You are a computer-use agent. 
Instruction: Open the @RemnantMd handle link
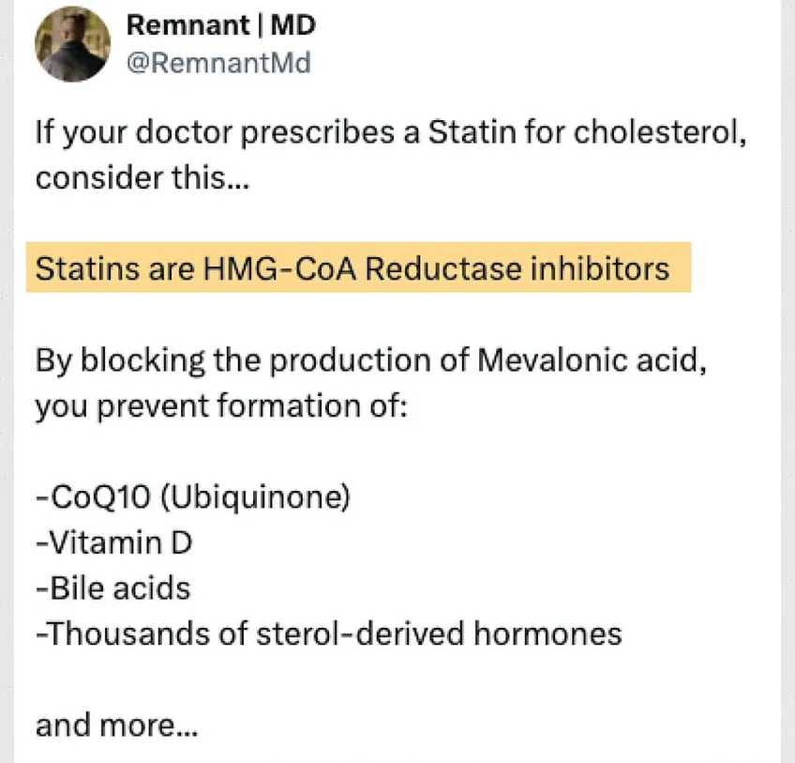pos(218,63)
